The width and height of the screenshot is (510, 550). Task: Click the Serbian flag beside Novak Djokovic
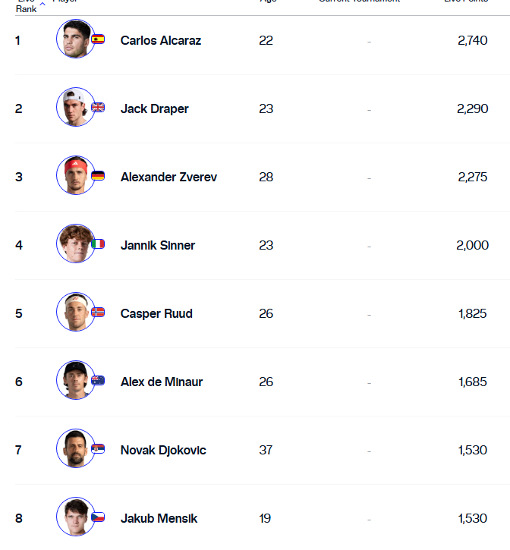(x=98, y=448)
